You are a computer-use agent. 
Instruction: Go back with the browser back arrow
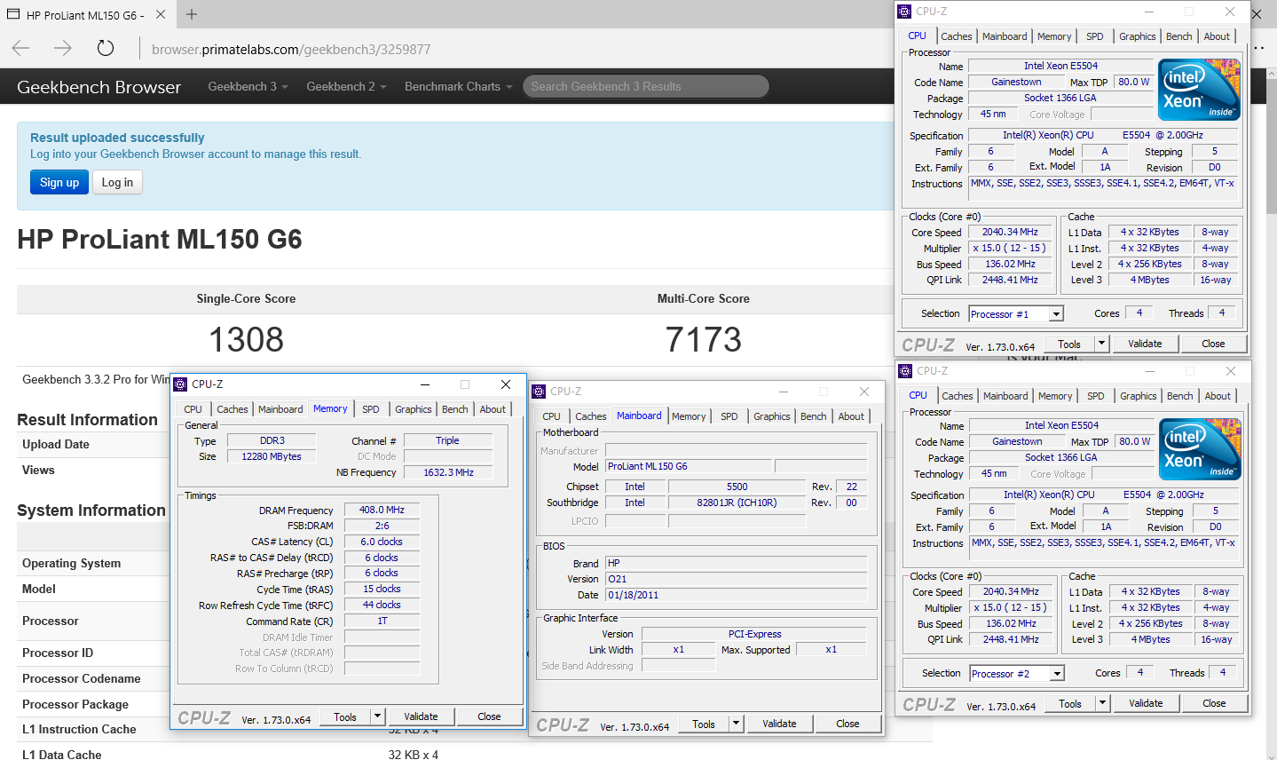[21, 48]
